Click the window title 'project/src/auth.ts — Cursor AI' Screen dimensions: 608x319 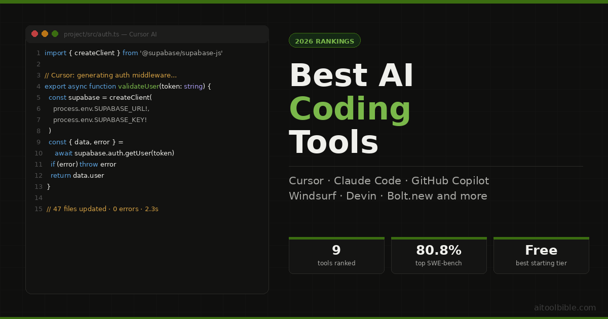click(x=110, y=34)
